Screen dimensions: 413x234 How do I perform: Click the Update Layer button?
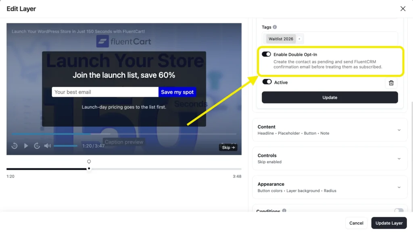coord(389,223)
